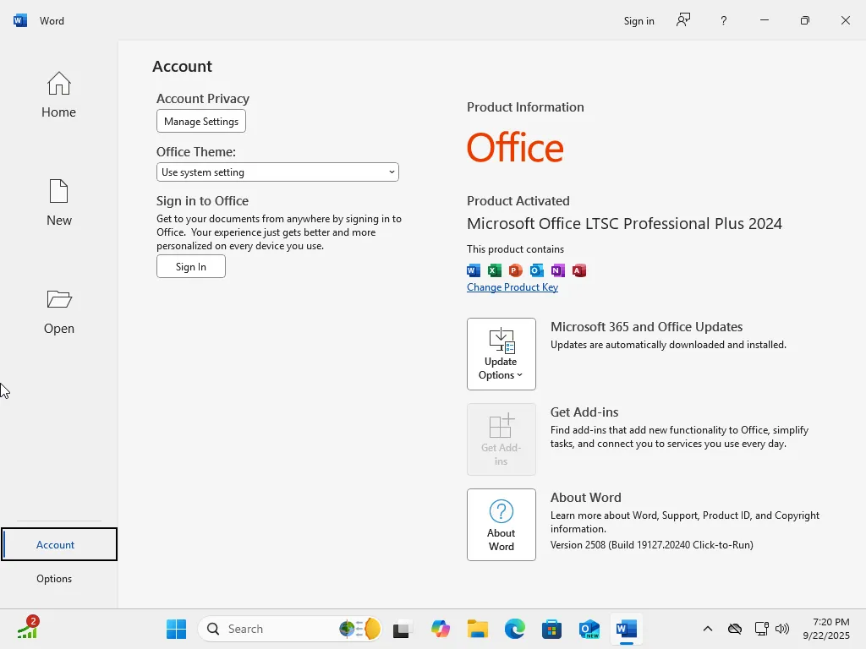Click the Microsoft Office LTSC Professional Plus 2024 text

[x=624, y=223]
